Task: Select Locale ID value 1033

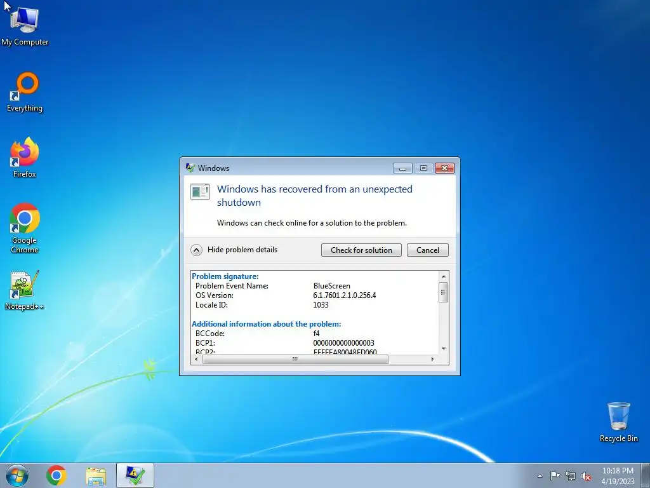Action: [321, 304]
